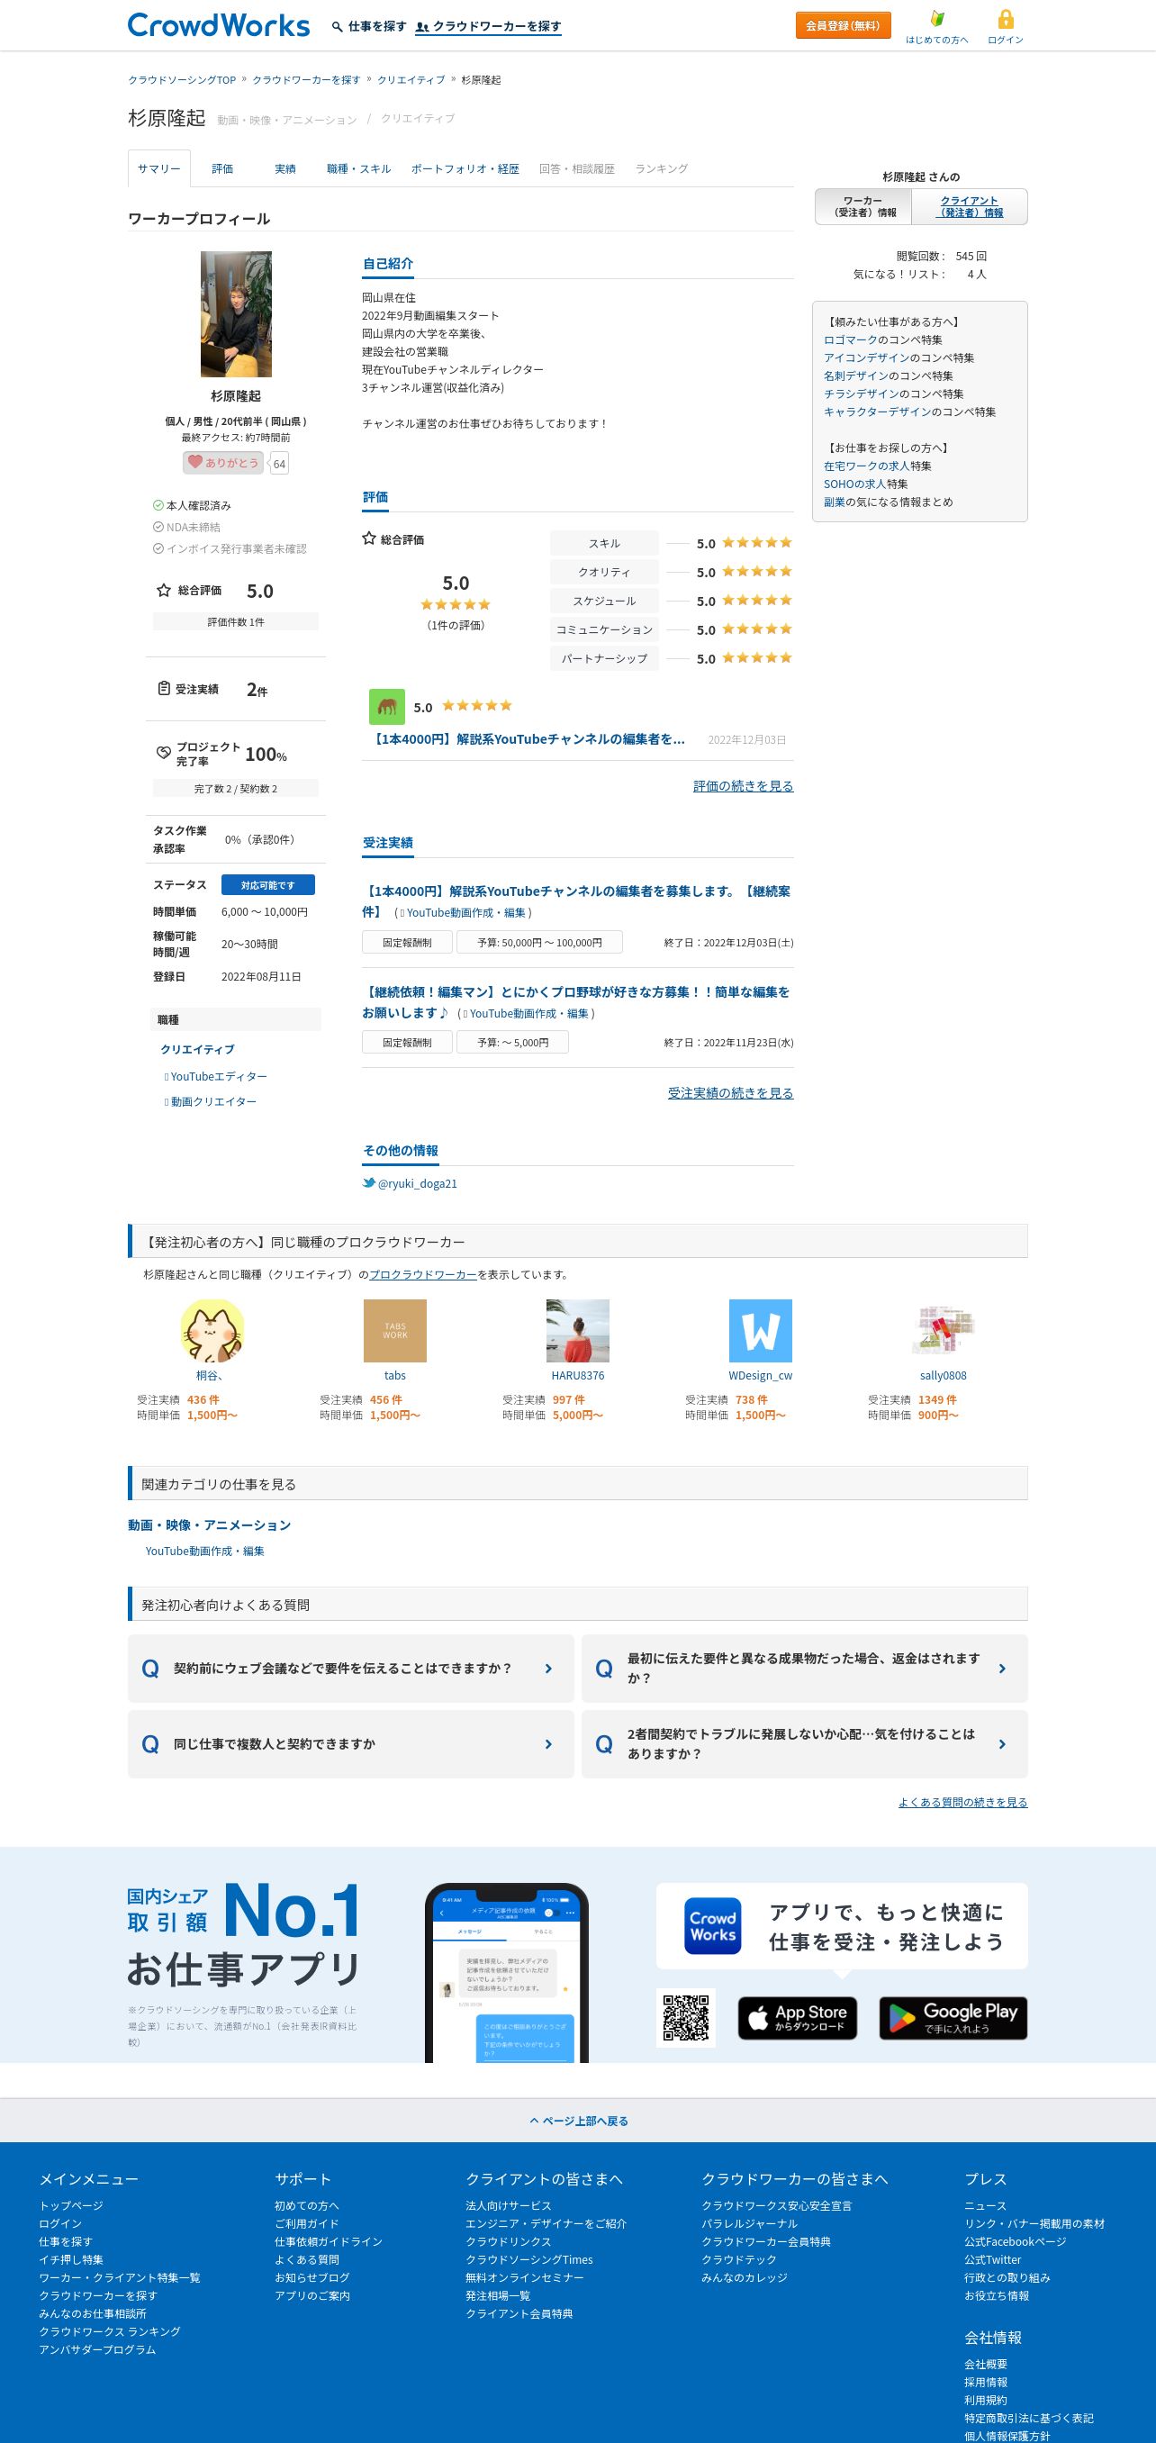Switch to the 職種・スキル tab

(358, 168)
